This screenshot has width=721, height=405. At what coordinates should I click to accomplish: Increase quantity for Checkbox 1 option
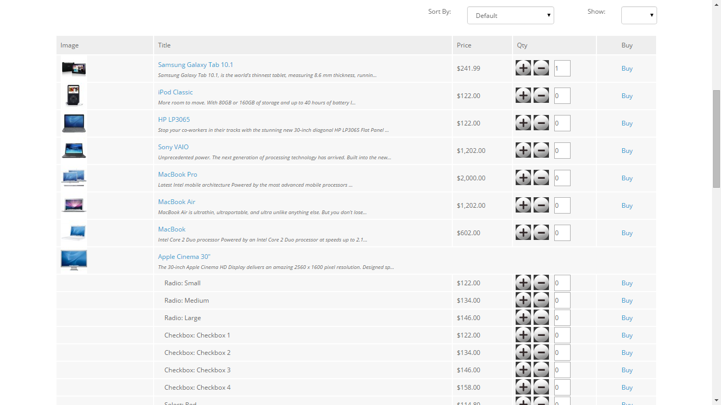pyautogui.click(x=523, y=335)
